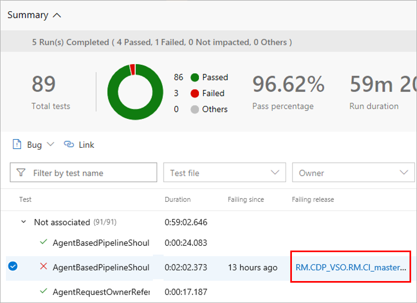Click the Failing release column header
This screenshot has width=417, height=303.
tap(313, 200)
